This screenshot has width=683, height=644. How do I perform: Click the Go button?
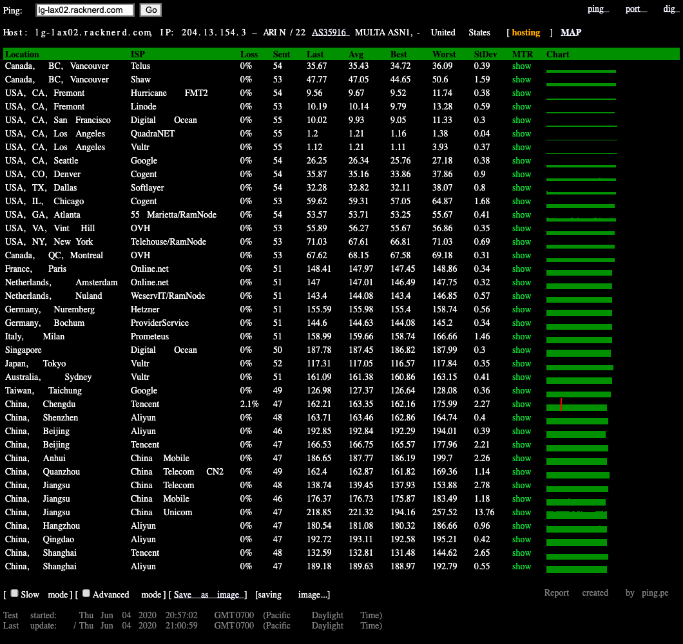point(151,10)
